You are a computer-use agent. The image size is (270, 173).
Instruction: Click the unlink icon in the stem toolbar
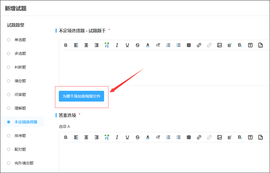coord(209,45)
